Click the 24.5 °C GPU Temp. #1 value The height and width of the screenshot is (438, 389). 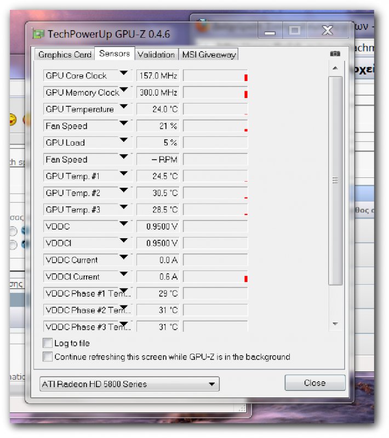158,176
